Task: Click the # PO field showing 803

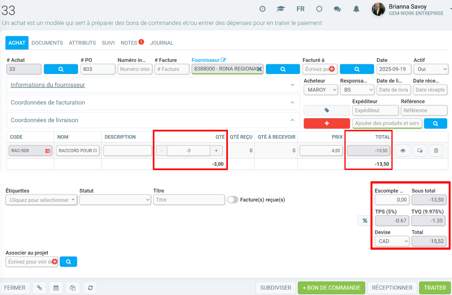Action: pos(98,69)
